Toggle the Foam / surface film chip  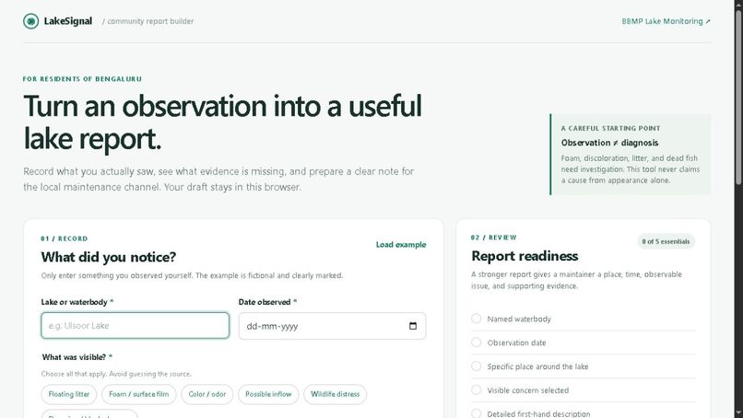[x=139, y=394]
